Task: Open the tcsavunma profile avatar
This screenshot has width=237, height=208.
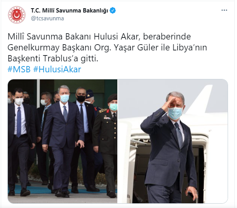Action: pyautogui.click(x=17, y=15)
